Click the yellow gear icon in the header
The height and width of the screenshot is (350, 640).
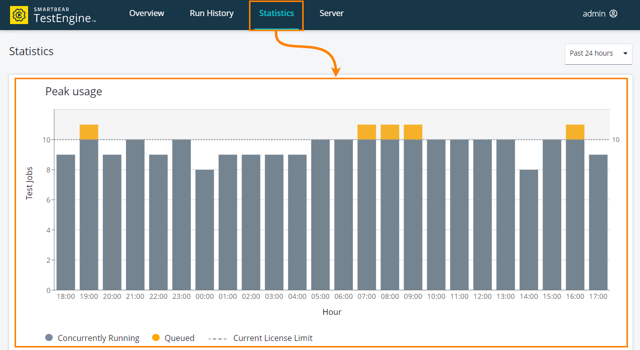click(x=20, y=15)
